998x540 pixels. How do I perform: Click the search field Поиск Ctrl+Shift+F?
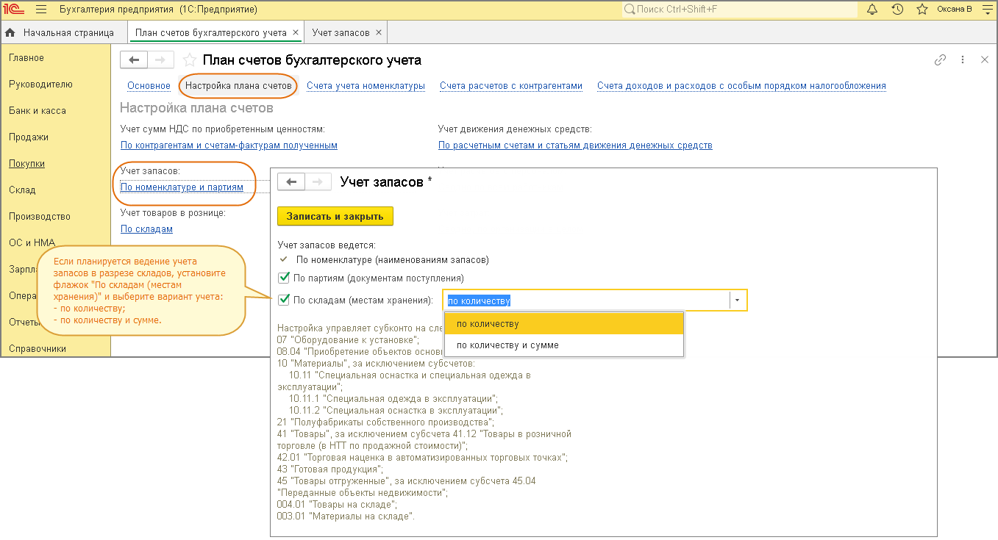click(739, 10)
